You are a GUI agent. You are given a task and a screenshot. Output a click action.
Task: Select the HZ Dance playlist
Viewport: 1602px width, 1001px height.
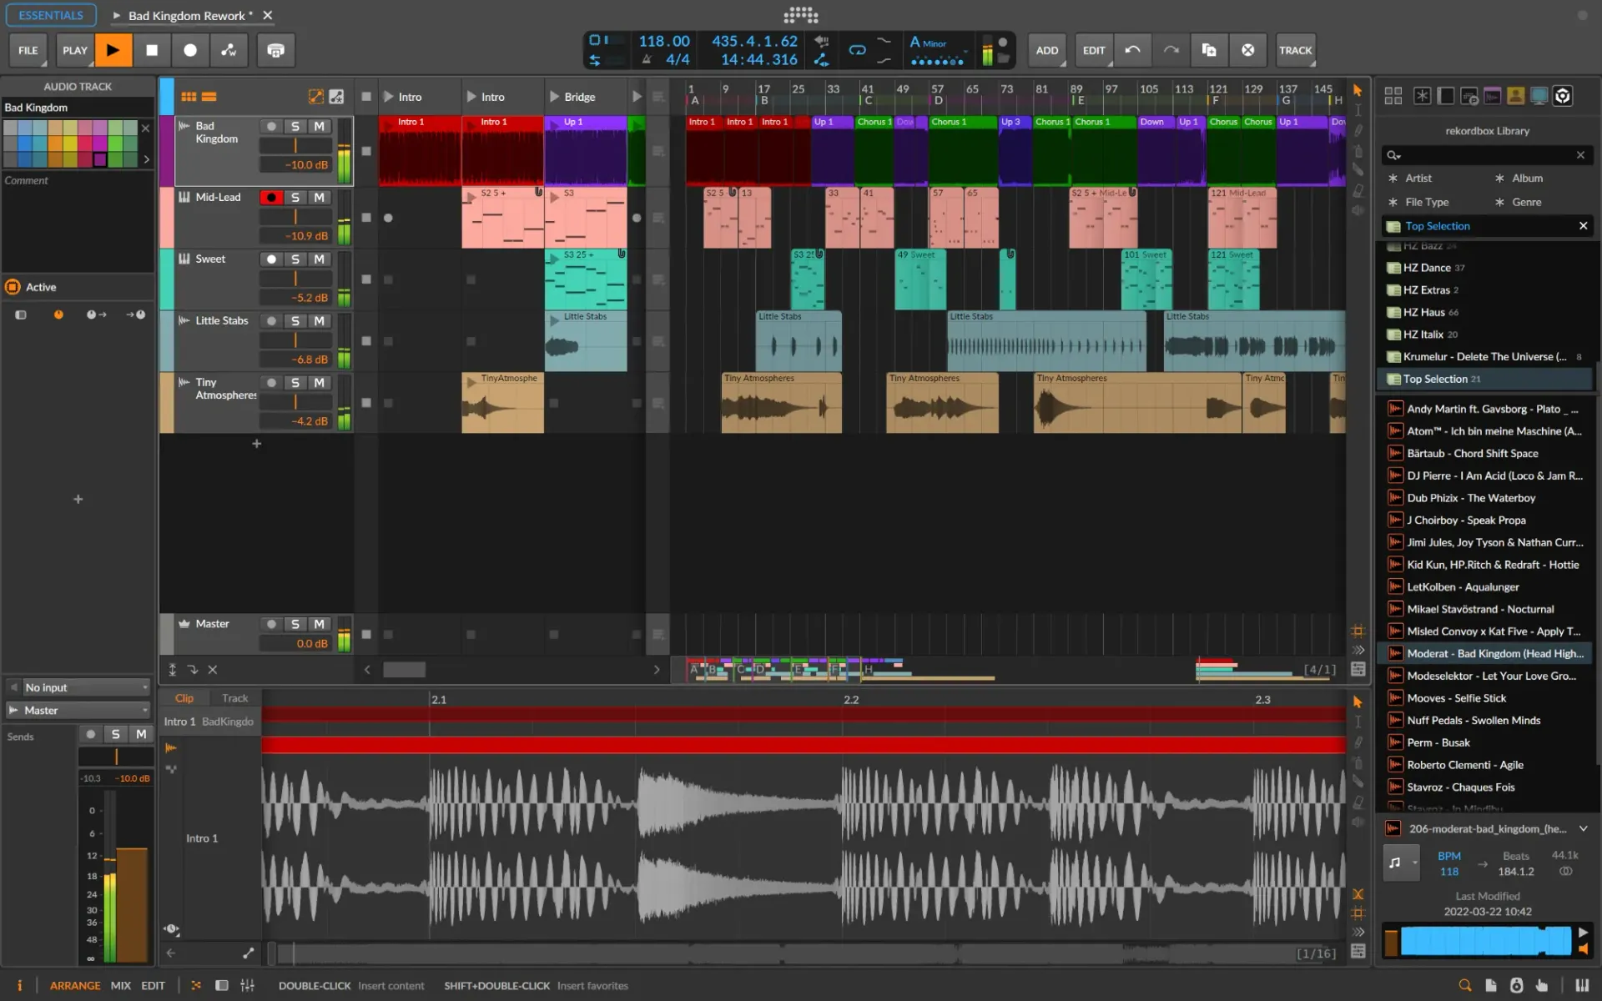[1485, 268]
